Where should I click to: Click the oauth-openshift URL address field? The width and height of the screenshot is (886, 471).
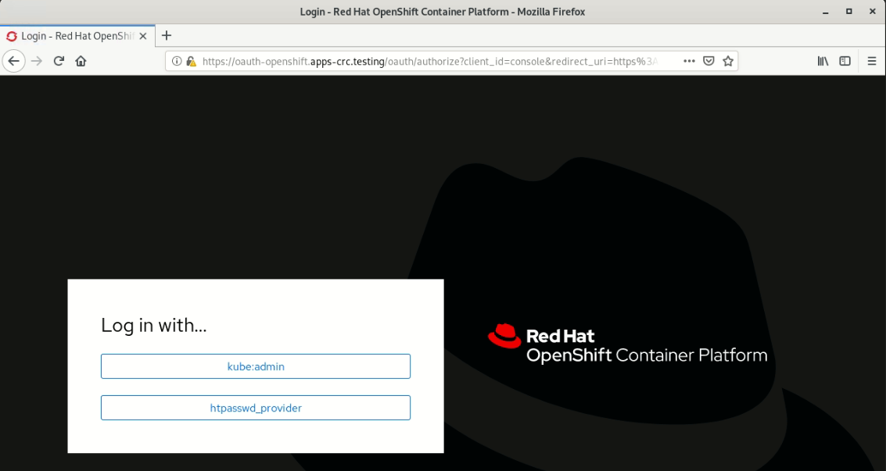point(429,61)
